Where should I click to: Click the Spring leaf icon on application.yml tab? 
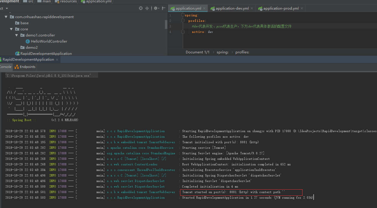(x=173, y=8)
